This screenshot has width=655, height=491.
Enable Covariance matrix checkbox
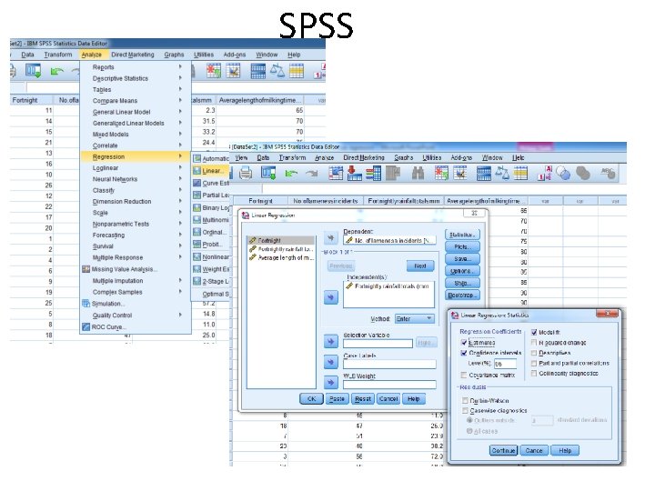coord(464,375)
